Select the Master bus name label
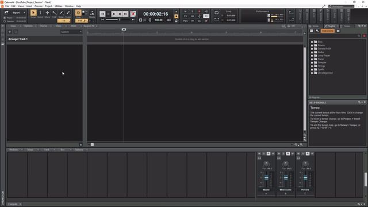The image size is (368, 207). point(266,190)
